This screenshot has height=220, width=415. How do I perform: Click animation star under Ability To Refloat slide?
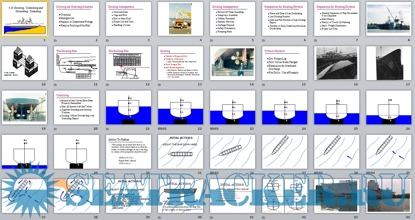pyautogui.click(x=108, y=173)
